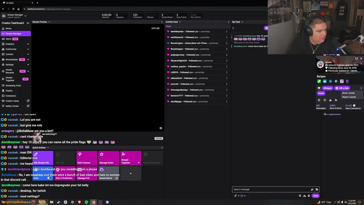
Task: Add a new quick action tile
Action: (131, 173)
